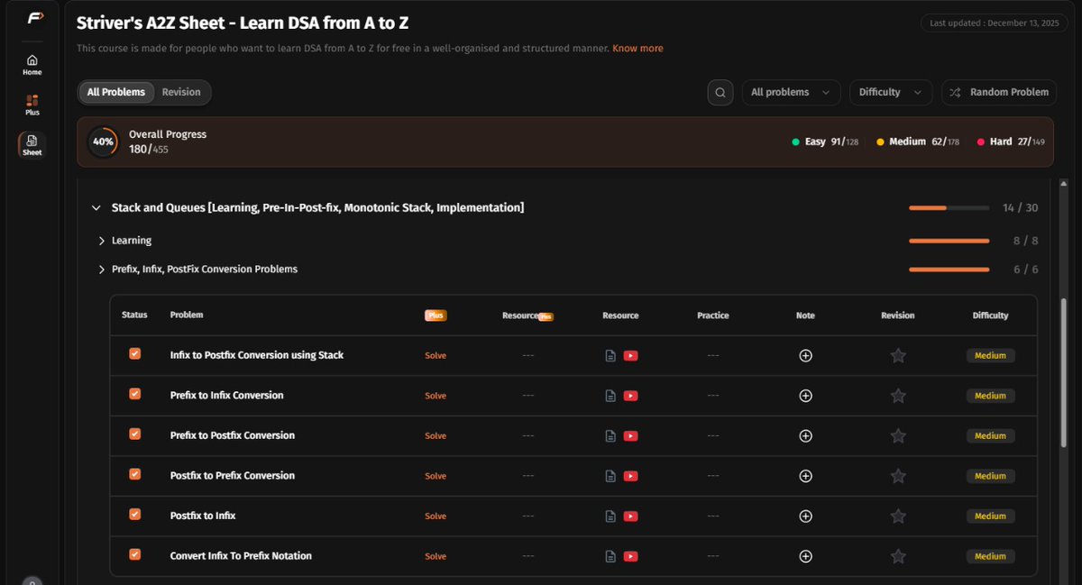Collapse the Stack and Queues section
The width and height of the screenshot is (1082, 585).
[x=96, y=208]
